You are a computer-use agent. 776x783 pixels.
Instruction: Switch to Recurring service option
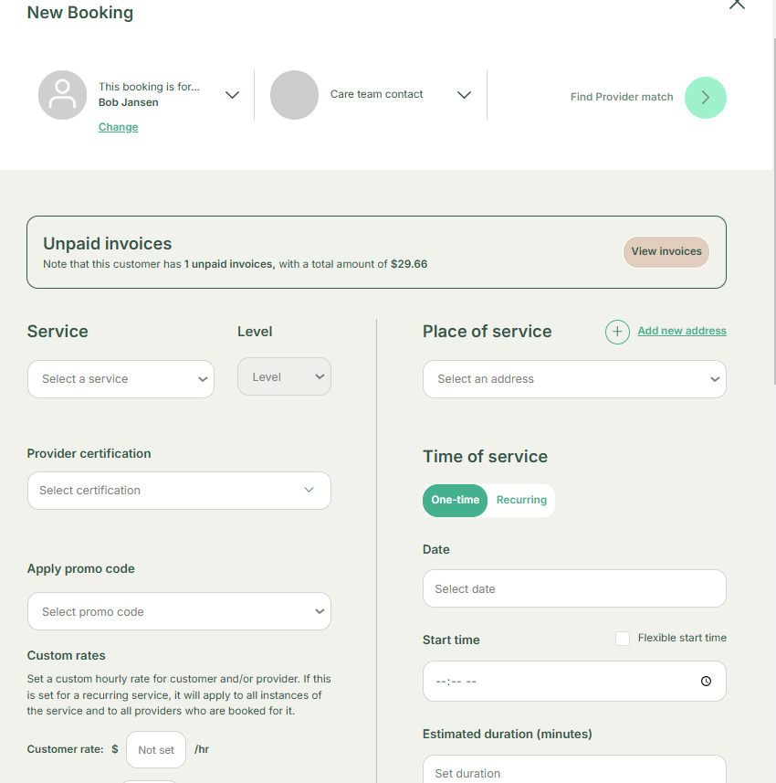point(521,501)
